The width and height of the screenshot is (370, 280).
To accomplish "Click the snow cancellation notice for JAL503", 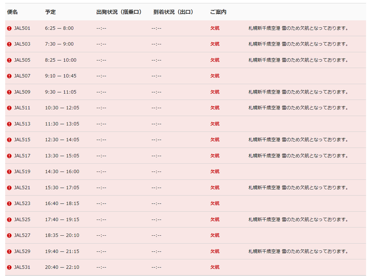I will (x=298, y=44).
